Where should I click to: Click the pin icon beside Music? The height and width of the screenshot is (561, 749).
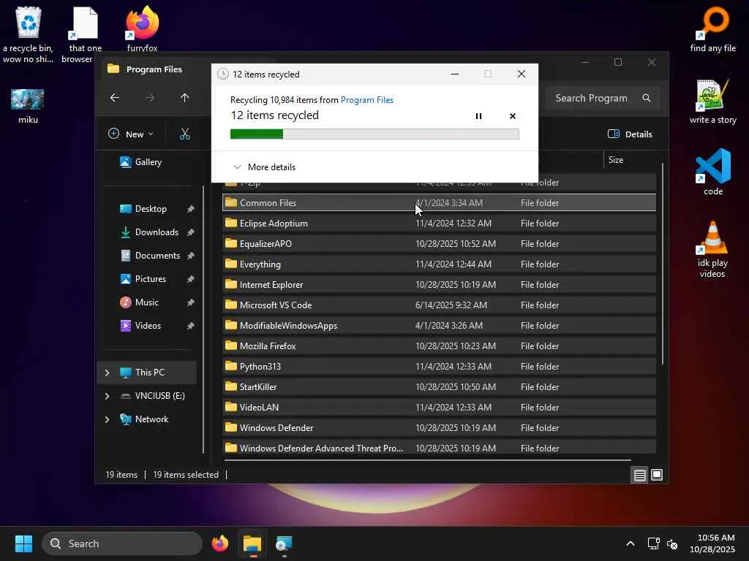point(191,302)
